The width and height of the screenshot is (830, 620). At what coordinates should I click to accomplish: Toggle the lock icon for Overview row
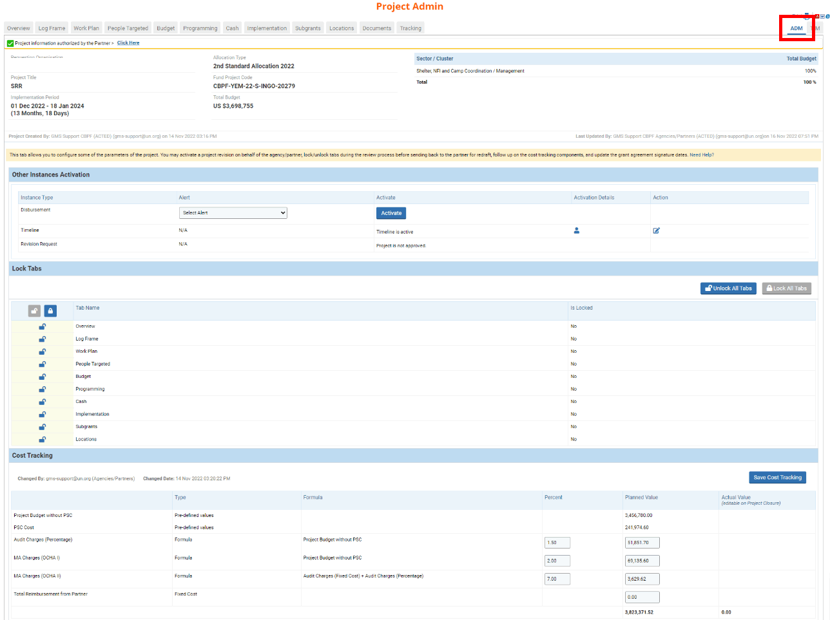coord(43,326)
